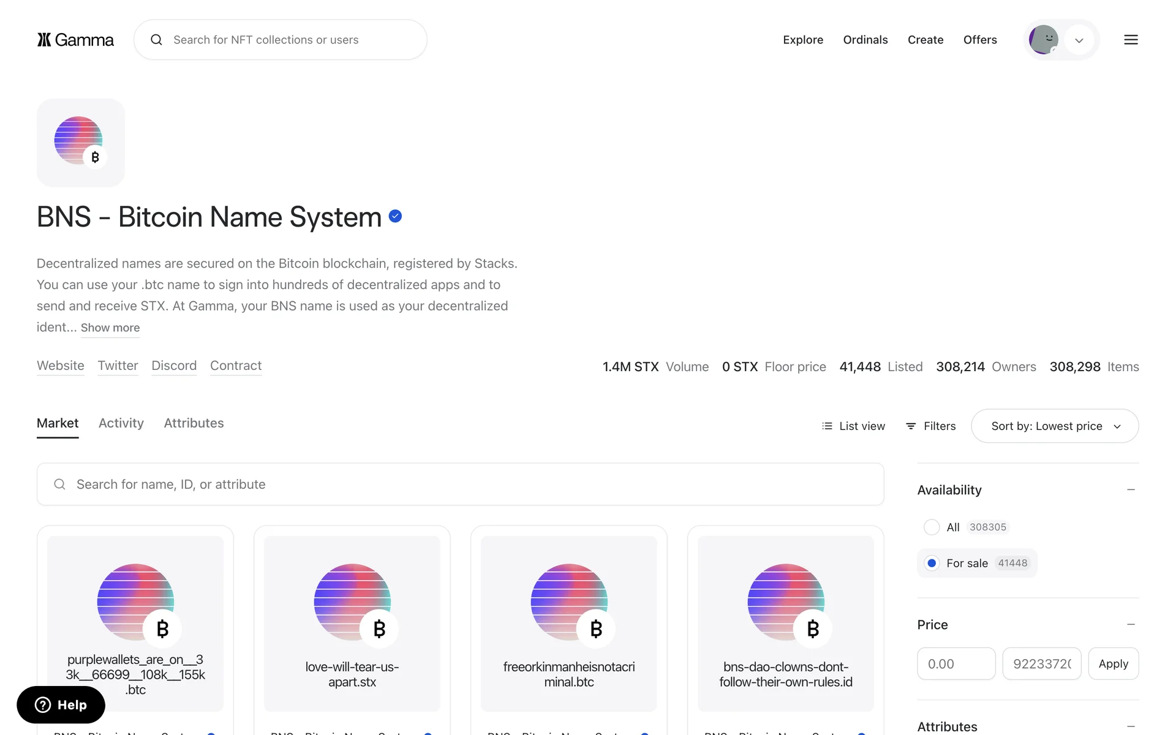1176x735 pixels.
Task: Click the Gamma logo icon
Action: (x=44, y=40)
